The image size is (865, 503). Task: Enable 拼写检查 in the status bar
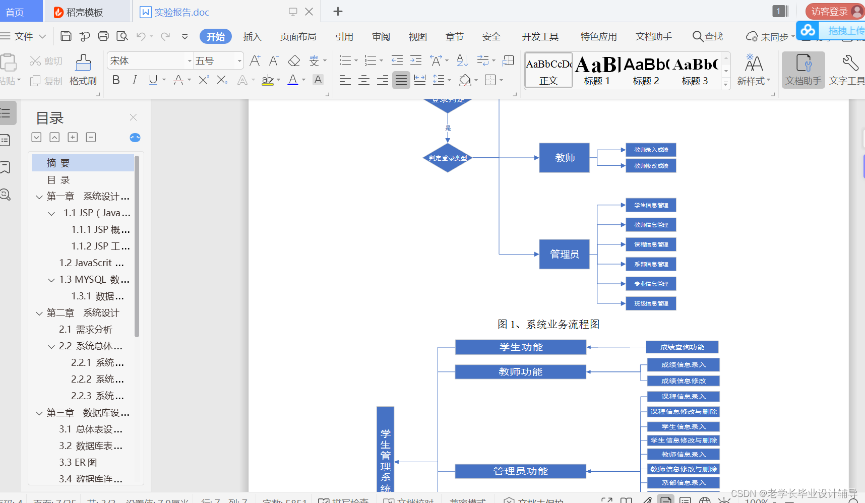(x=349, y=500)
